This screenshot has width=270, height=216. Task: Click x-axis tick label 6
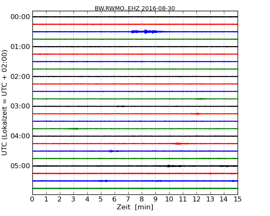[114, 199]
